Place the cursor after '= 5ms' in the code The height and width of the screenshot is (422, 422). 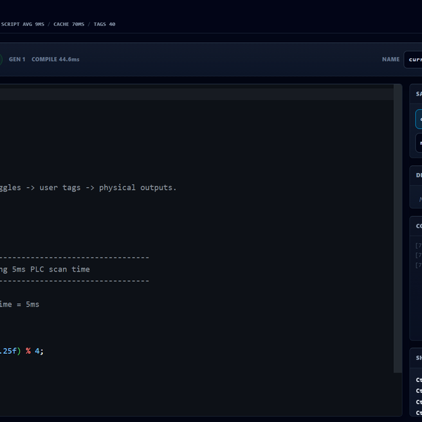coord(40,305)
